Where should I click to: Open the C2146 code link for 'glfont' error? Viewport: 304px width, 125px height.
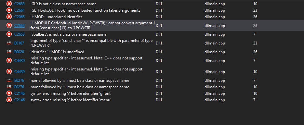tap(20, 94)
